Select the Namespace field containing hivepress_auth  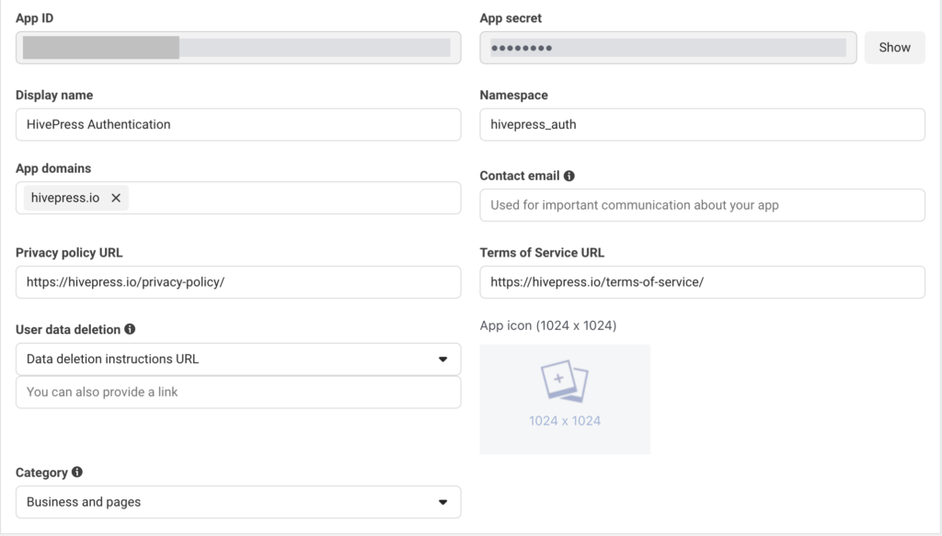(701, 124)
